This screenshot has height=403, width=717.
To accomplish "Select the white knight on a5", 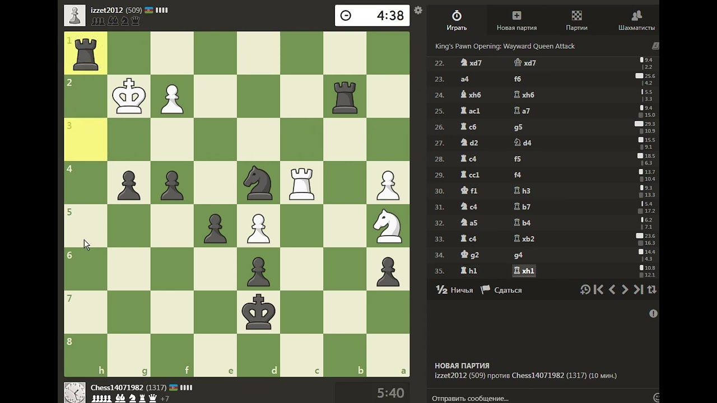I will pos(388,225).
